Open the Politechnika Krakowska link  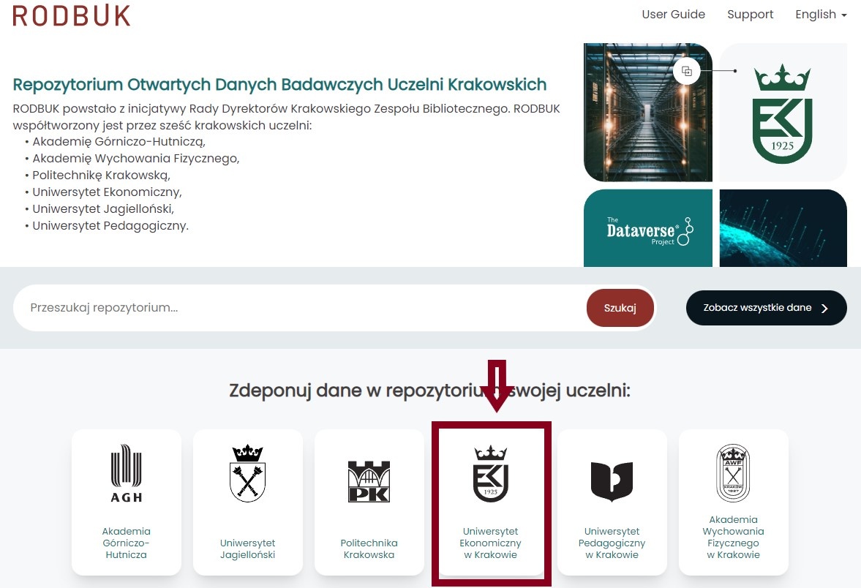click(x=369, y=549)
